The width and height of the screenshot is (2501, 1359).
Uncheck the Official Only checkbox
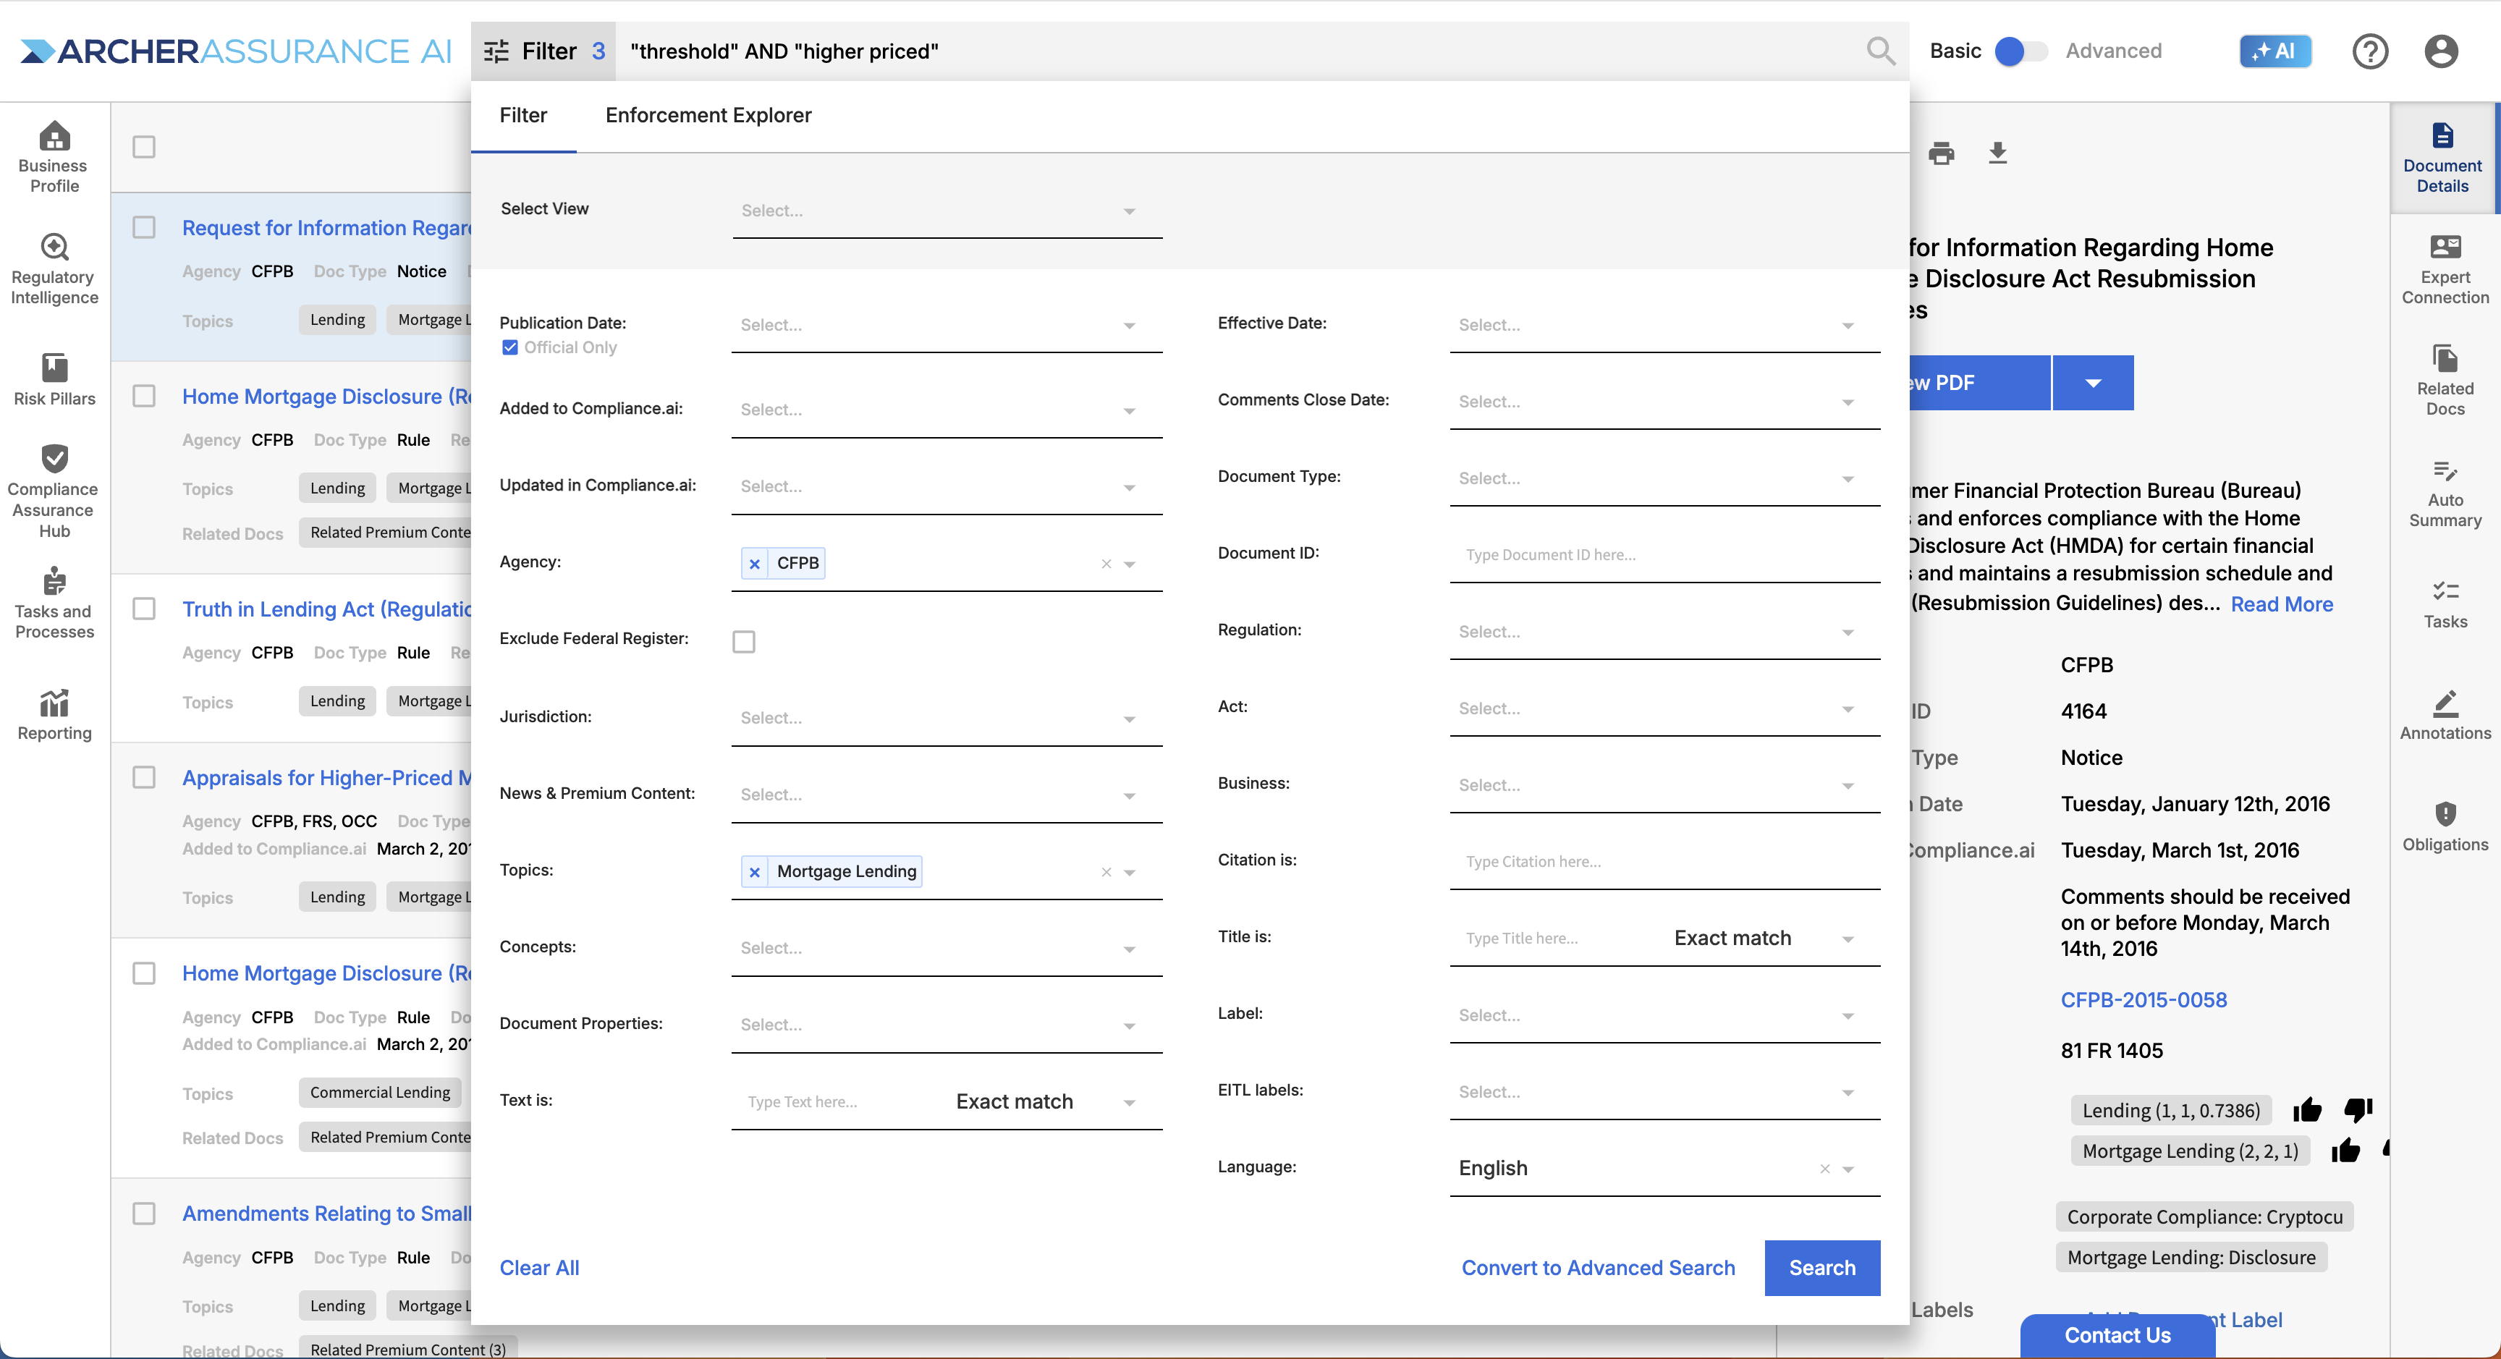(509, 347)
